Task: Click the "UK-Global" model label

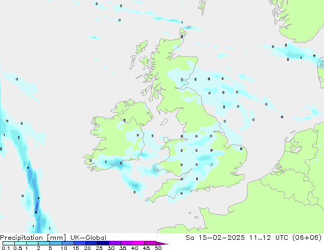Action: [x=88, y=238]
